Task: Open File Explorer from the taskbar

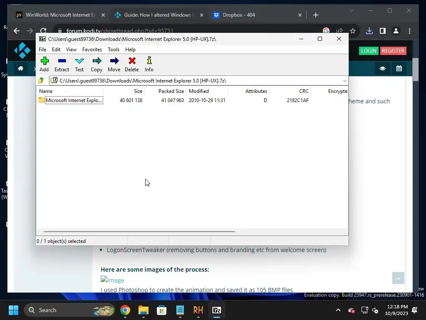Action: point(144,310)
